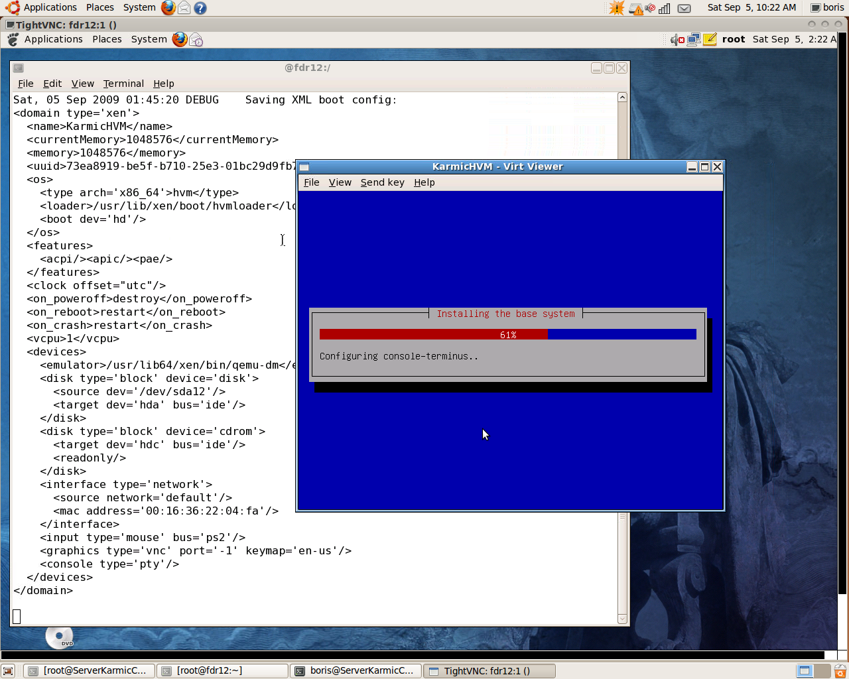The image size is (849, 679).
Task: Open the blue Help question mark launcher
Action: [x=200, y=8]
